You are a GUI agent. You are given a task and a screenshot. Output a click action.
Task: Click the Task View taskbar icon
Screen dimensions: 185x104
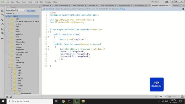pos(56,101)
